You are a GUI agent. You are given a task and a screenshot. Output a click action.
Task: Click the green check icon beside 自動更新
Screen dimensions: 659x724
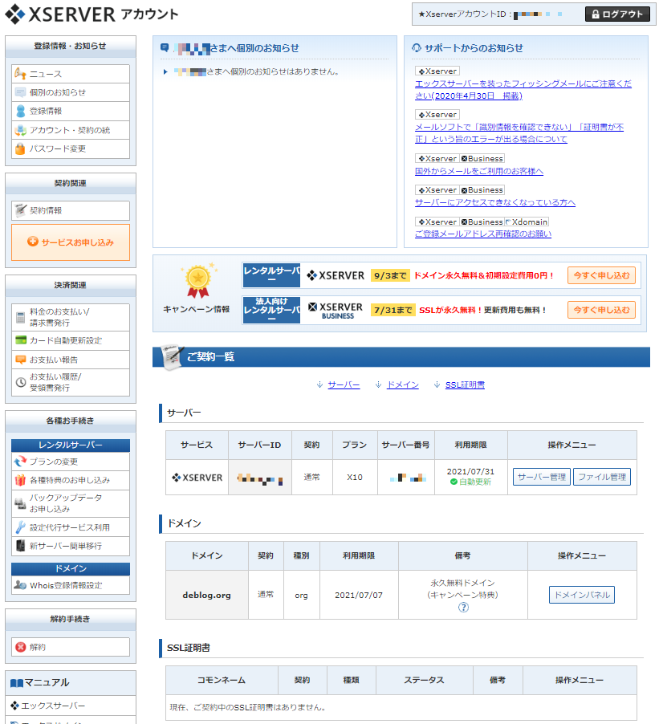(x=454, y=482)
